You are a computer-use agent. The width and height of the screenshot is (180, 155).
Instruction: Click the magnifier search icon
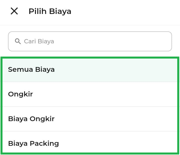tap(18, 41)
